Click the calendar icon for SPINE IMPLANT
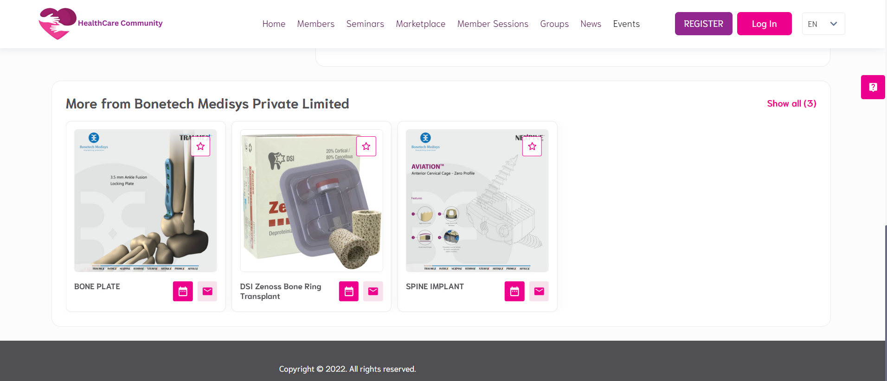Screen dimensions: 887x381 click(x=514, y=292)
